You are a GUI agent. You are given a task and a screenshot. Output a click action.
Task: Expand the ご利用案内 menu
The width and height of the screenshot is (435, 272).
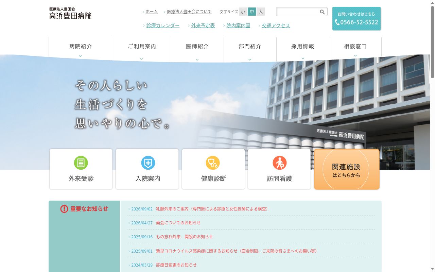coord(142,49)
